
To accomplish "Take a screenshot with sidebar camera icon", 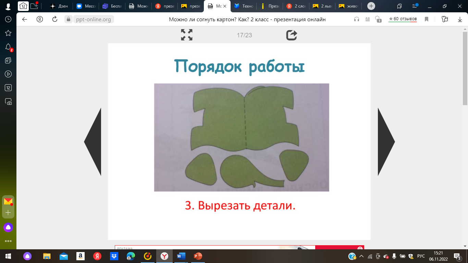I will click(x=8, y=101).
